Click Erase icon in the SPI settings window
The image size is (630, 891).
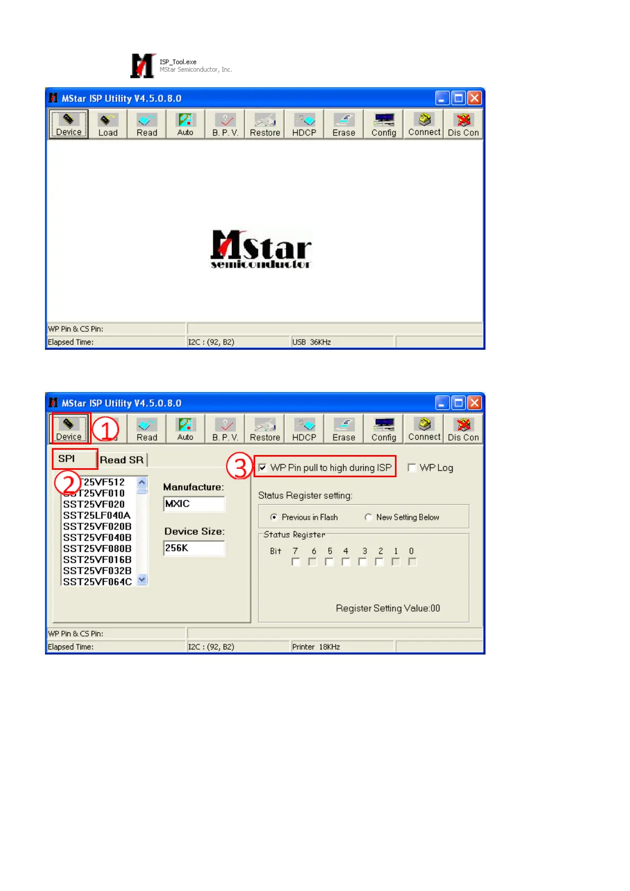(x=344, y=429)
